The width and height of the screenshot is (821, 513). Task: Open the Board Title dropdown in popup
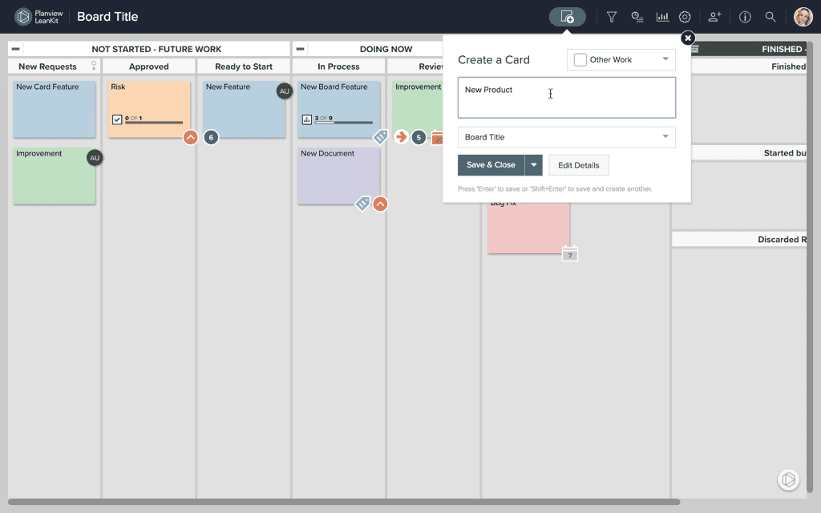[x=567, y=137]
